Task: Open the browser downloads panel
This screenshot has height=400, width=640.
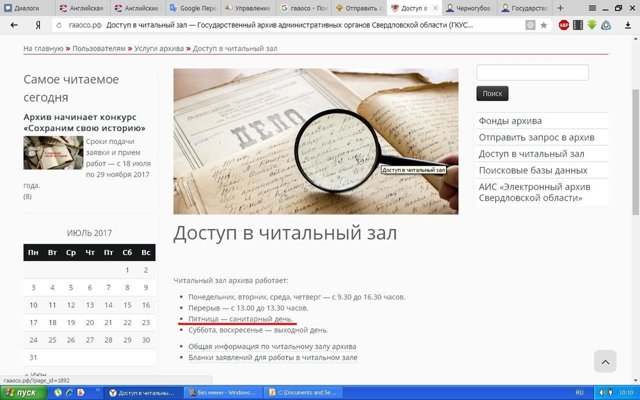Action: click(628, 26)
